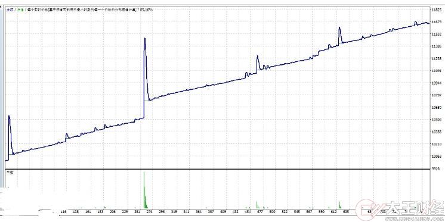Image resolution: width=445 pixels, height=222 pixels.
Task: Click the 522 label on the horizontal axis
Action: pyautogui.click(x=285, y=212)
